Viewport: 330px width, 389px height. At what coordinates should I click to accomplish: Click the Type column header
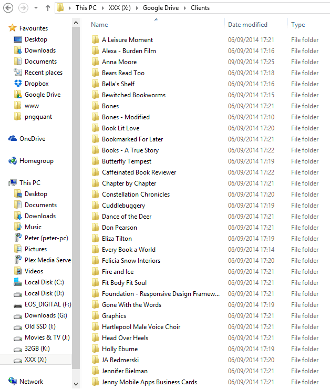(298, 25)
